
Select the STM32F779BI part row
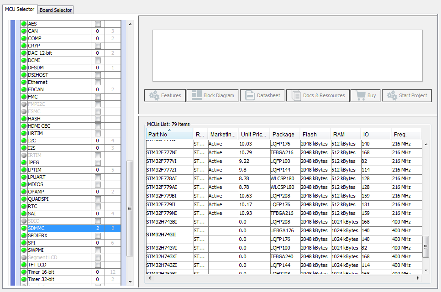[x=284, y=196]
